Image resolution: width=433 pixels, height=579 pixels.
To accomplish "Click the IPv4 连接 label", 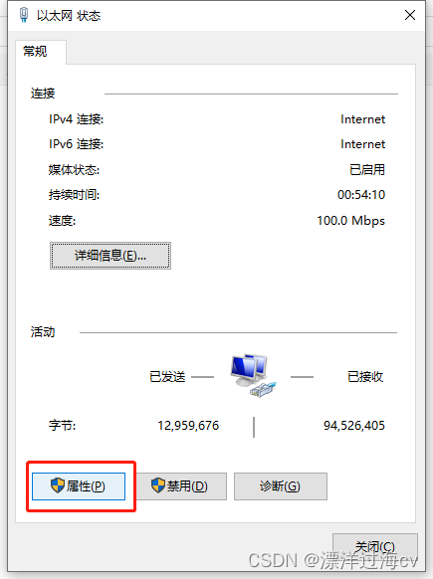I will click(76, 119).
